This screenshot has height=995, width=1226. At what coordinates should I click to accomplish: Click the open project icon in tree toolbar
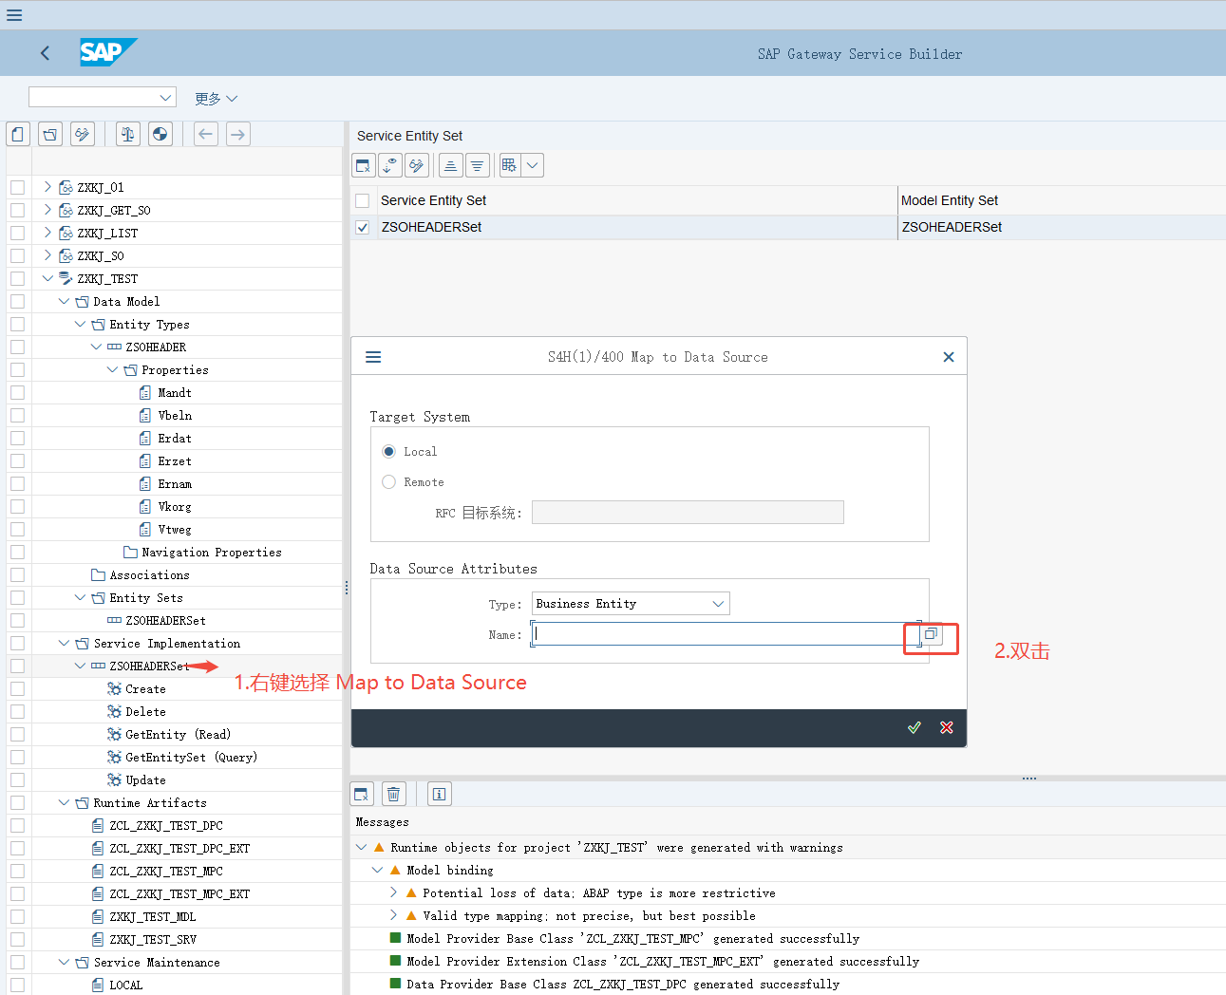[50, 135]
